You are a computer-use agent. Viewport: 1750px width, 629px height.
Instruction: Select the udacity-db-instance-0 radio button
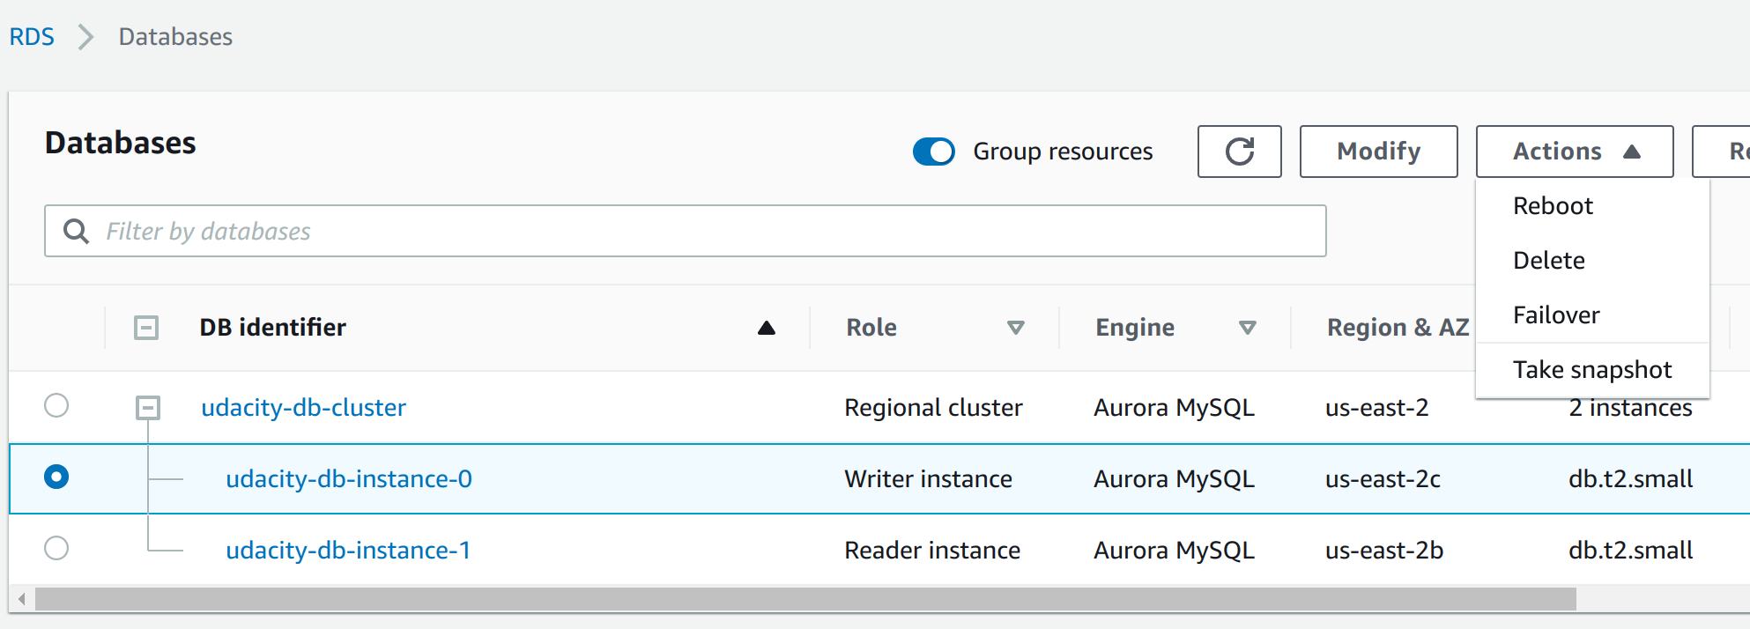tap(56, 477)
